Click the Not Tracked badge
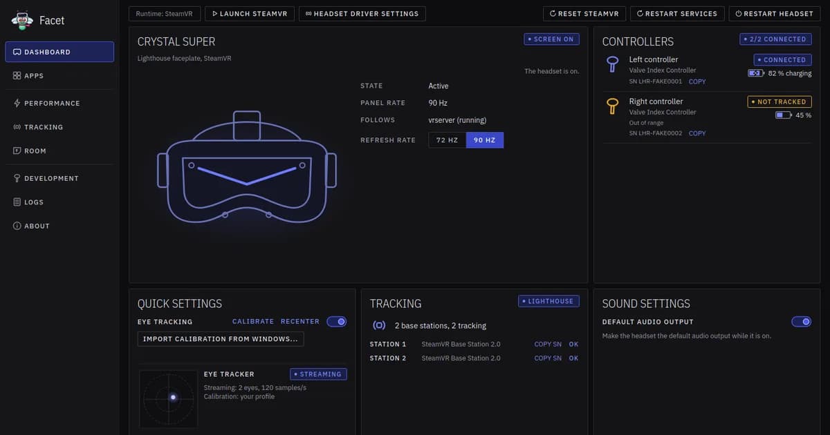The height and width of the screenshot is (435, 830). click(780, 101)
